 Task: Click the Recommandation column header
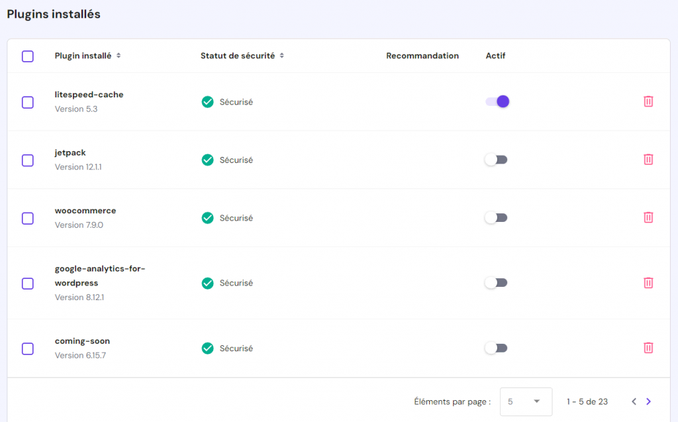point(422,56)
